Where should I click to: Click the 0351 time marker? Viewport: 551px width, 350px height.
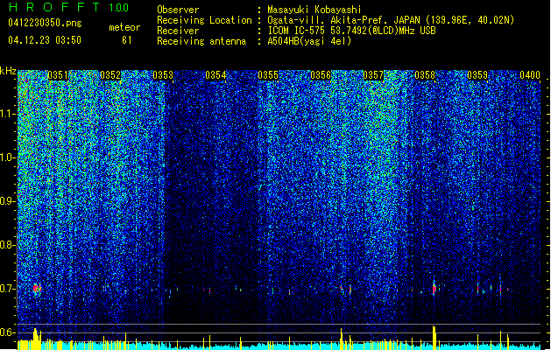58,75
